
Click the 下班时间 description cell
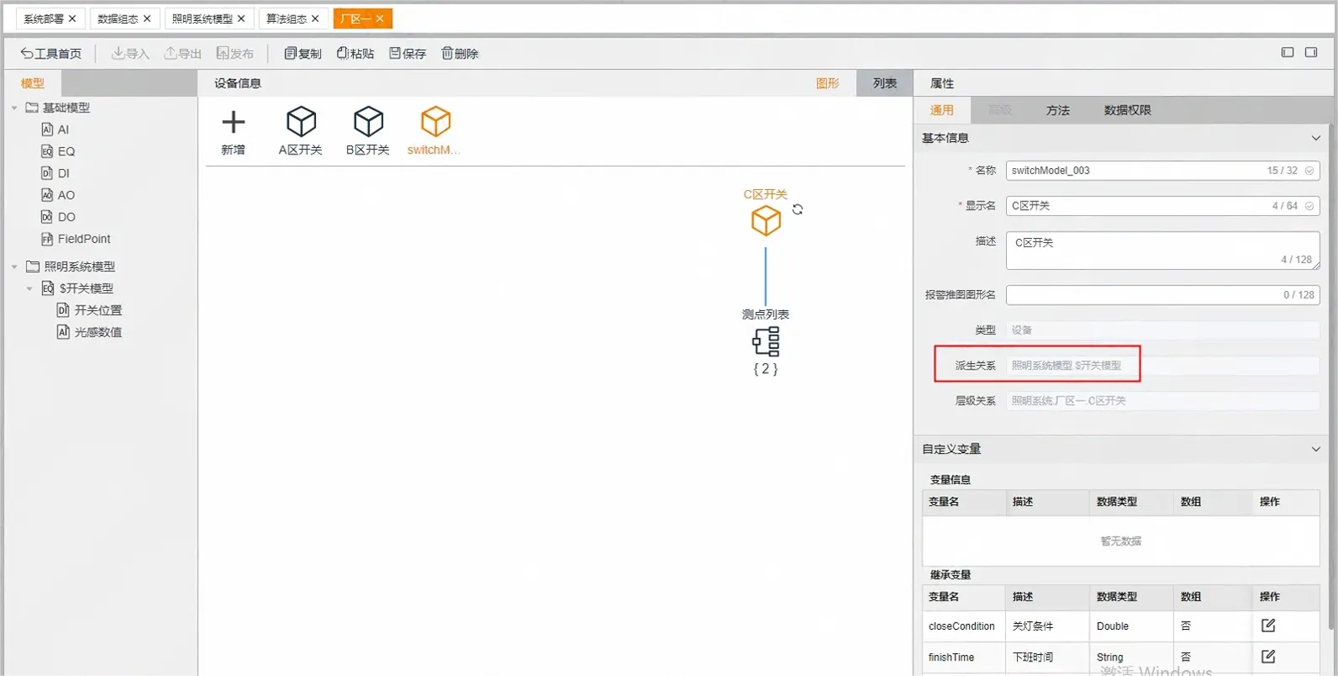click(1047, 658)
